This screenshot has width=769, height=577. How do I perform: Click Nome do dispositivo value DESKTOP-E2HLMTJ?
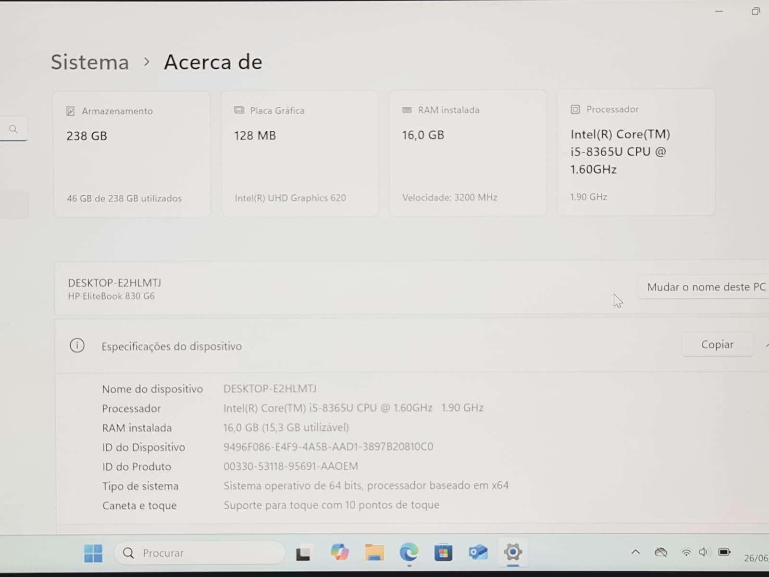[x=270, y=389]
